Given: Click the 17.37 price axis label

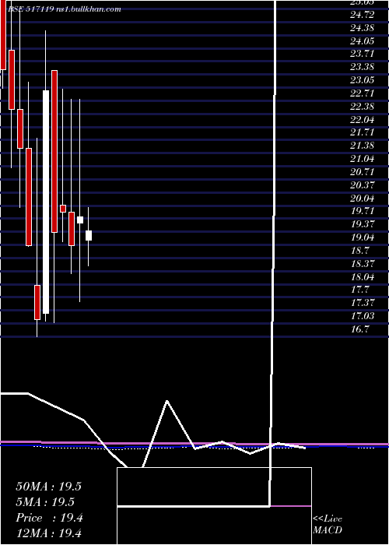Looking at the screenshot, I should [x=363, y=303].
